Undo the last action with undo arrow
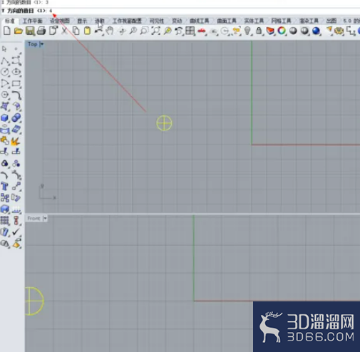 pos(98,31)
